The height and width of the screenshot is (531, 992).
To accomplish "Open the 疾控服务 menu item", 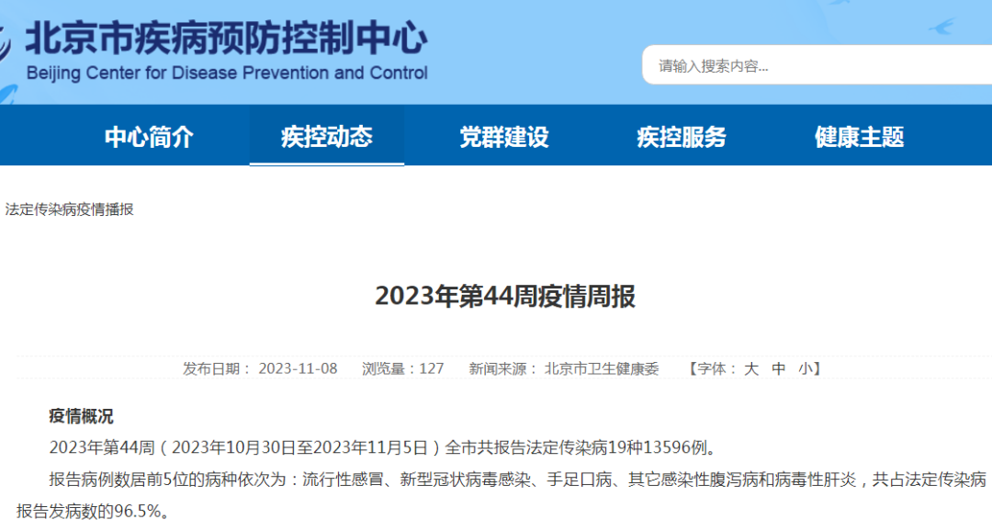I will (682, 137).
